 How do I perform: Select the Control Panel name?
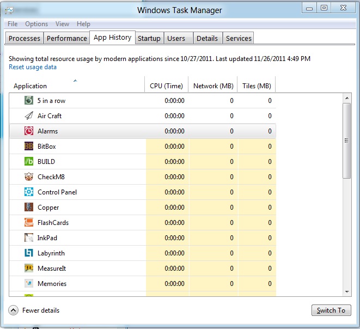(x=57, y=192)
